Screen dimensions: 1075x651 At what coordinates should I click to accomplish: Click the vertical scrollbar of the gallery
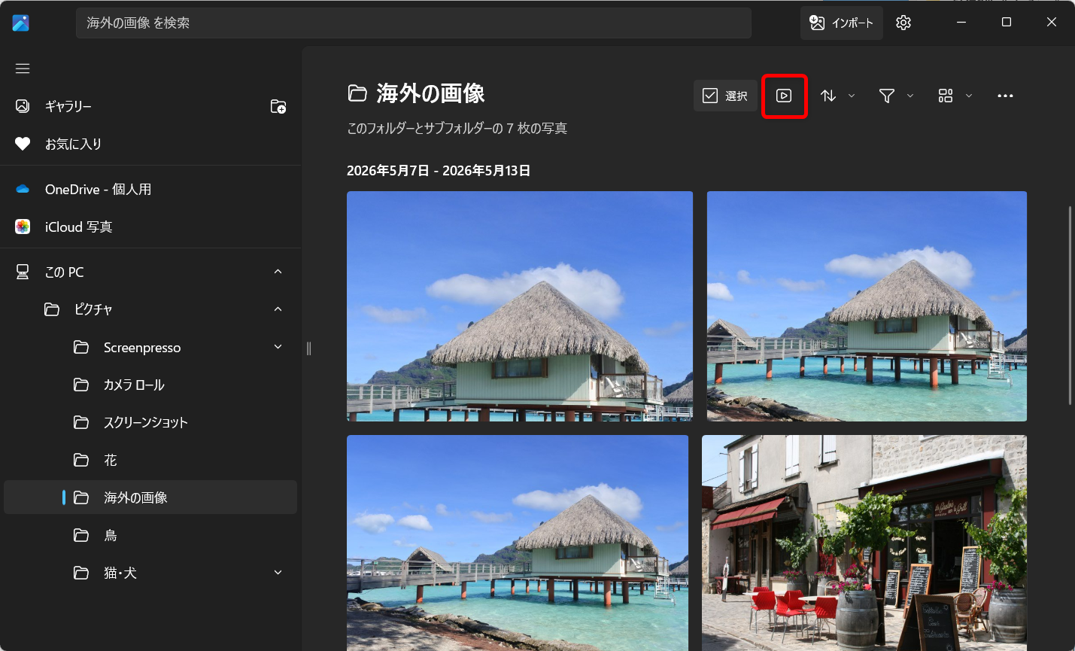(1070, 306)
